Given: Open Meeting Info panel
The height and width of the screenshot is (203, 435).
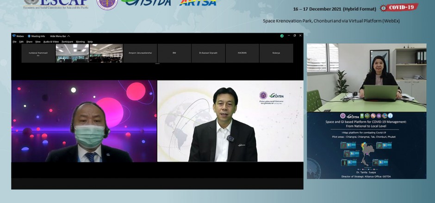Looking at the screenshot, I should [x=37, y=36].
